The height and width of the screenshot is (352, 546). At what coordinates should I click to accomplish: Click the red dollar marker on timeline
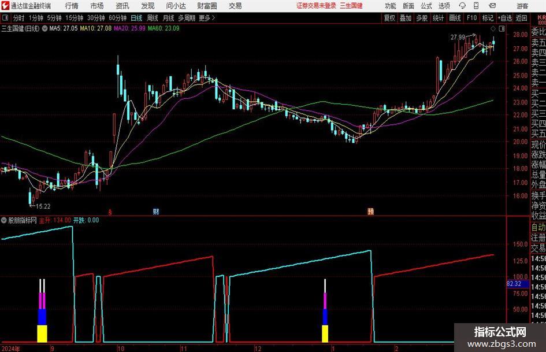click(x=110, y=212)
